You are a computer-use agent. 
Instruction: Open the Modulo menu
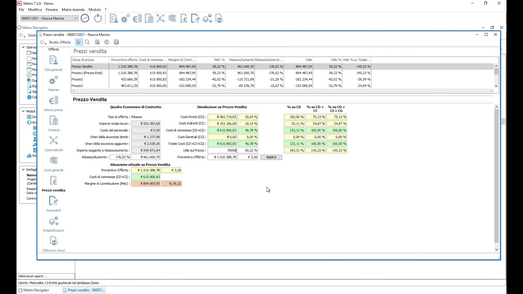[94, 9]
